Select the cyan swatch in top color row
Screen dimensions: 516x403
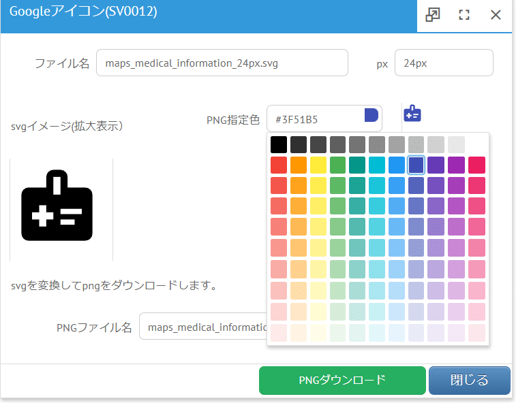(377, 165)
